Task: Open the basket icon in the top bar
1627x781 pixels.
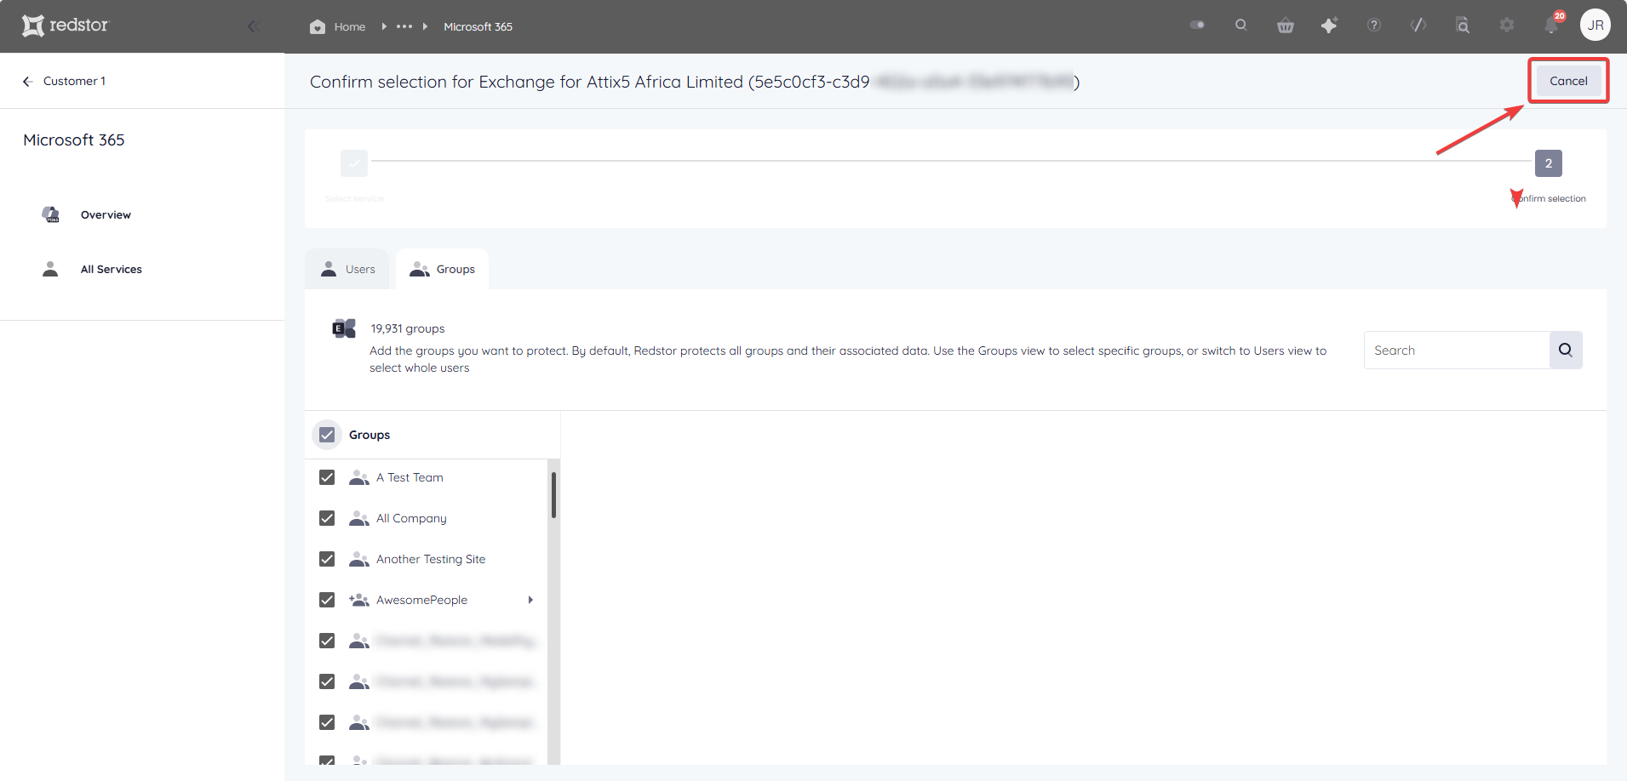Action: click(x=1286, y=26)
